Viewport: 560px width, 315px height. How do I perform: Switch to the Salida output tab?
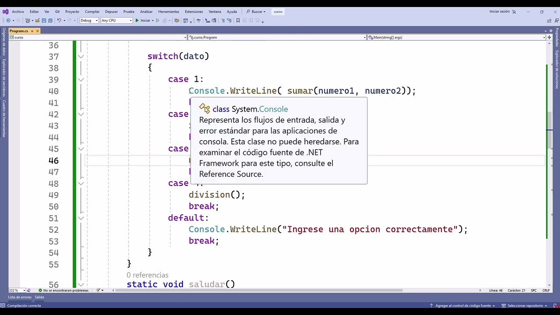(39, 297)
